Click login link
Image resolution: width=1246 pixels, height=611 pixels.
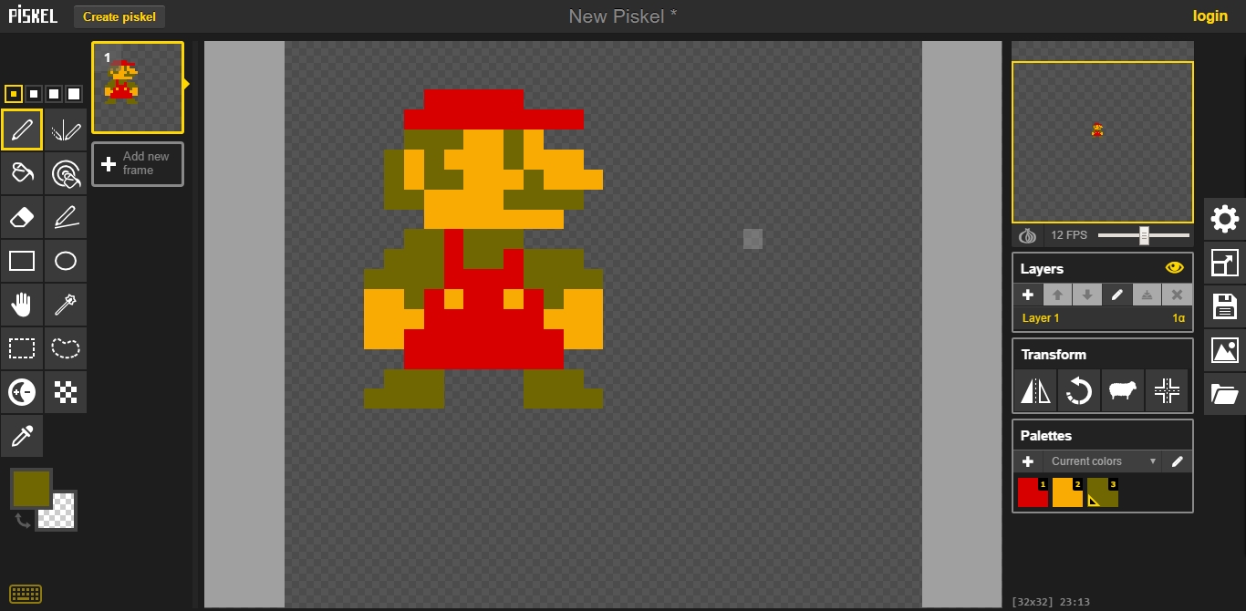coord(1210,16)
